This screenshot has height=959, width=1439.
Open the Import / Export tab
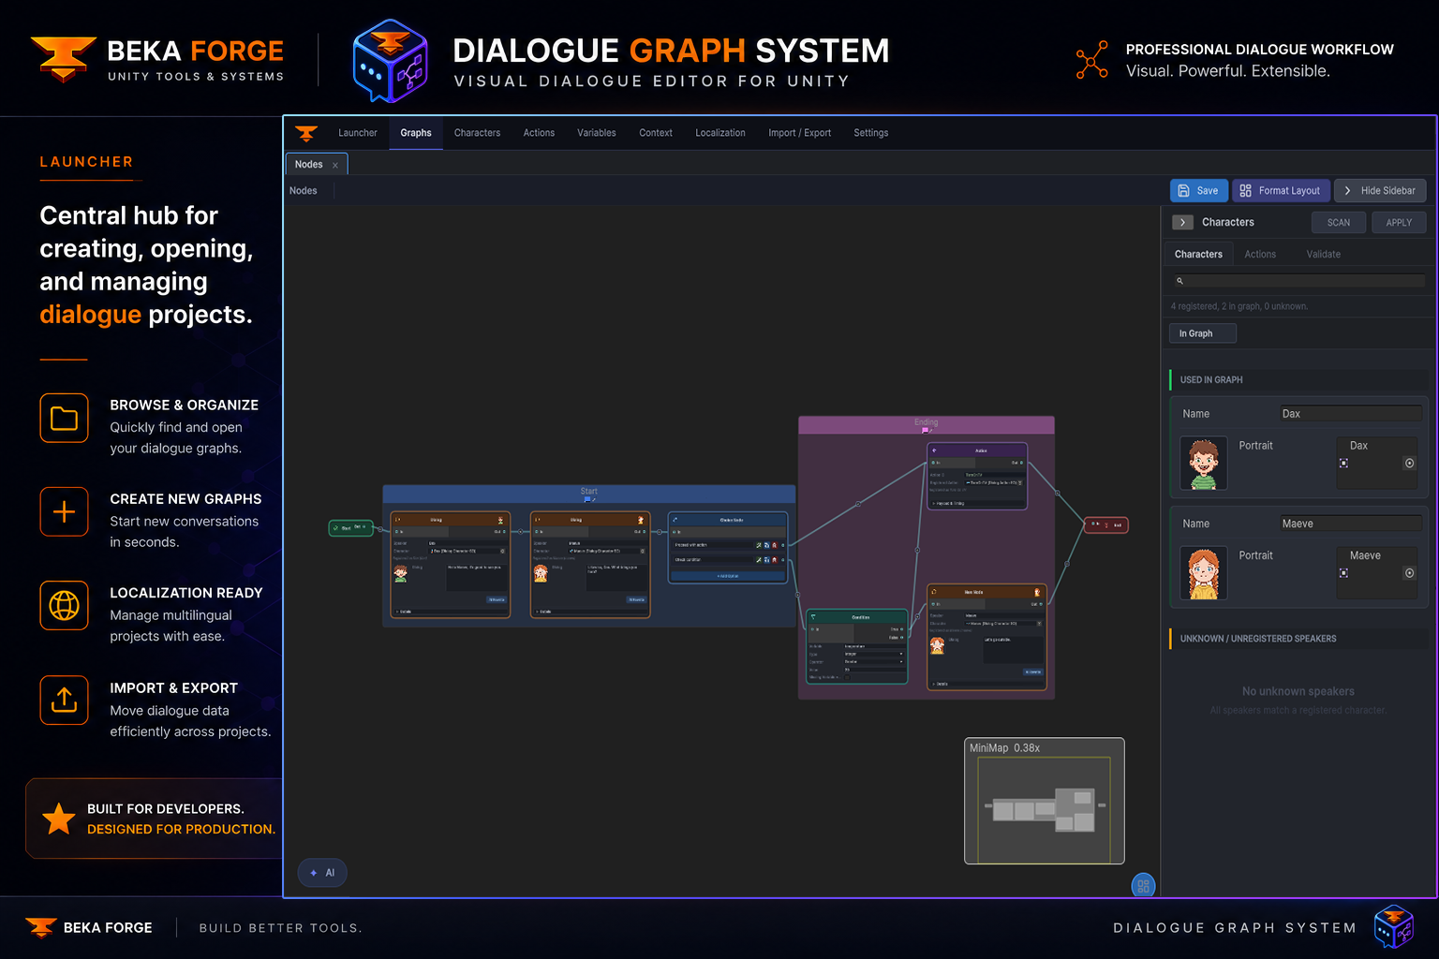pos(800,133)
